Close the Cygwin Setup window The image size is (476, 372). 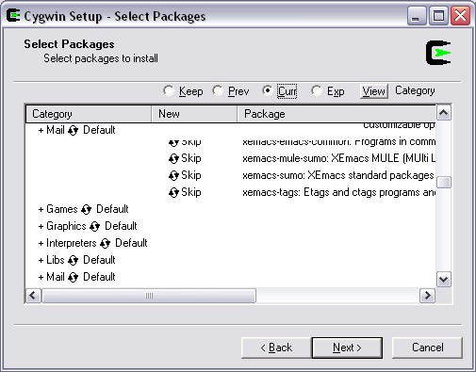coord(460,16)
